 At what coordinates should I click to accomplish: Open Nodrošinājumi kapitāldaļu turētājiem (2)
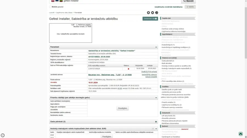pyautogui.click(x=176, y=47)
